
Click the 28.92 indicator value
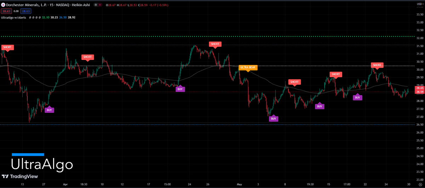71,17
